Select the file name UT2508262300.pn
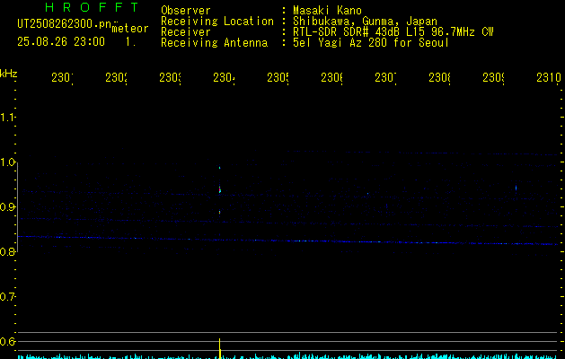Screen dimensions: 565x359 (x=65, y=24)
